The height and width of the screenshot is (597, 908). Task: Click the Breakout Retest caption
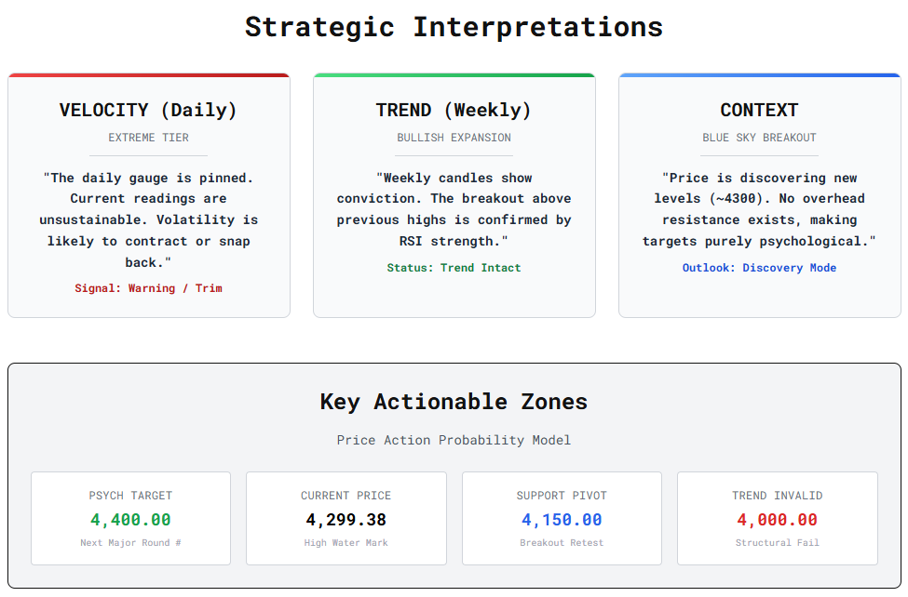pyautogui.click(x=562, y=543)
